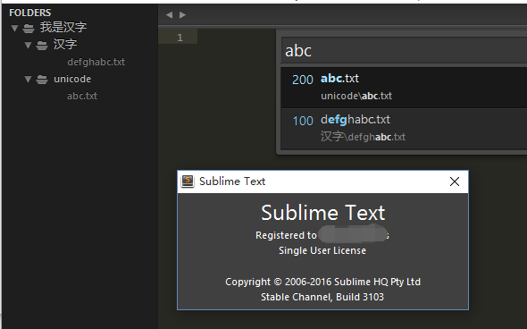This screenshot has width=527, height=329.
Task: Click the 我是汉字 root folder icon
Action: [x=29, y=29]
